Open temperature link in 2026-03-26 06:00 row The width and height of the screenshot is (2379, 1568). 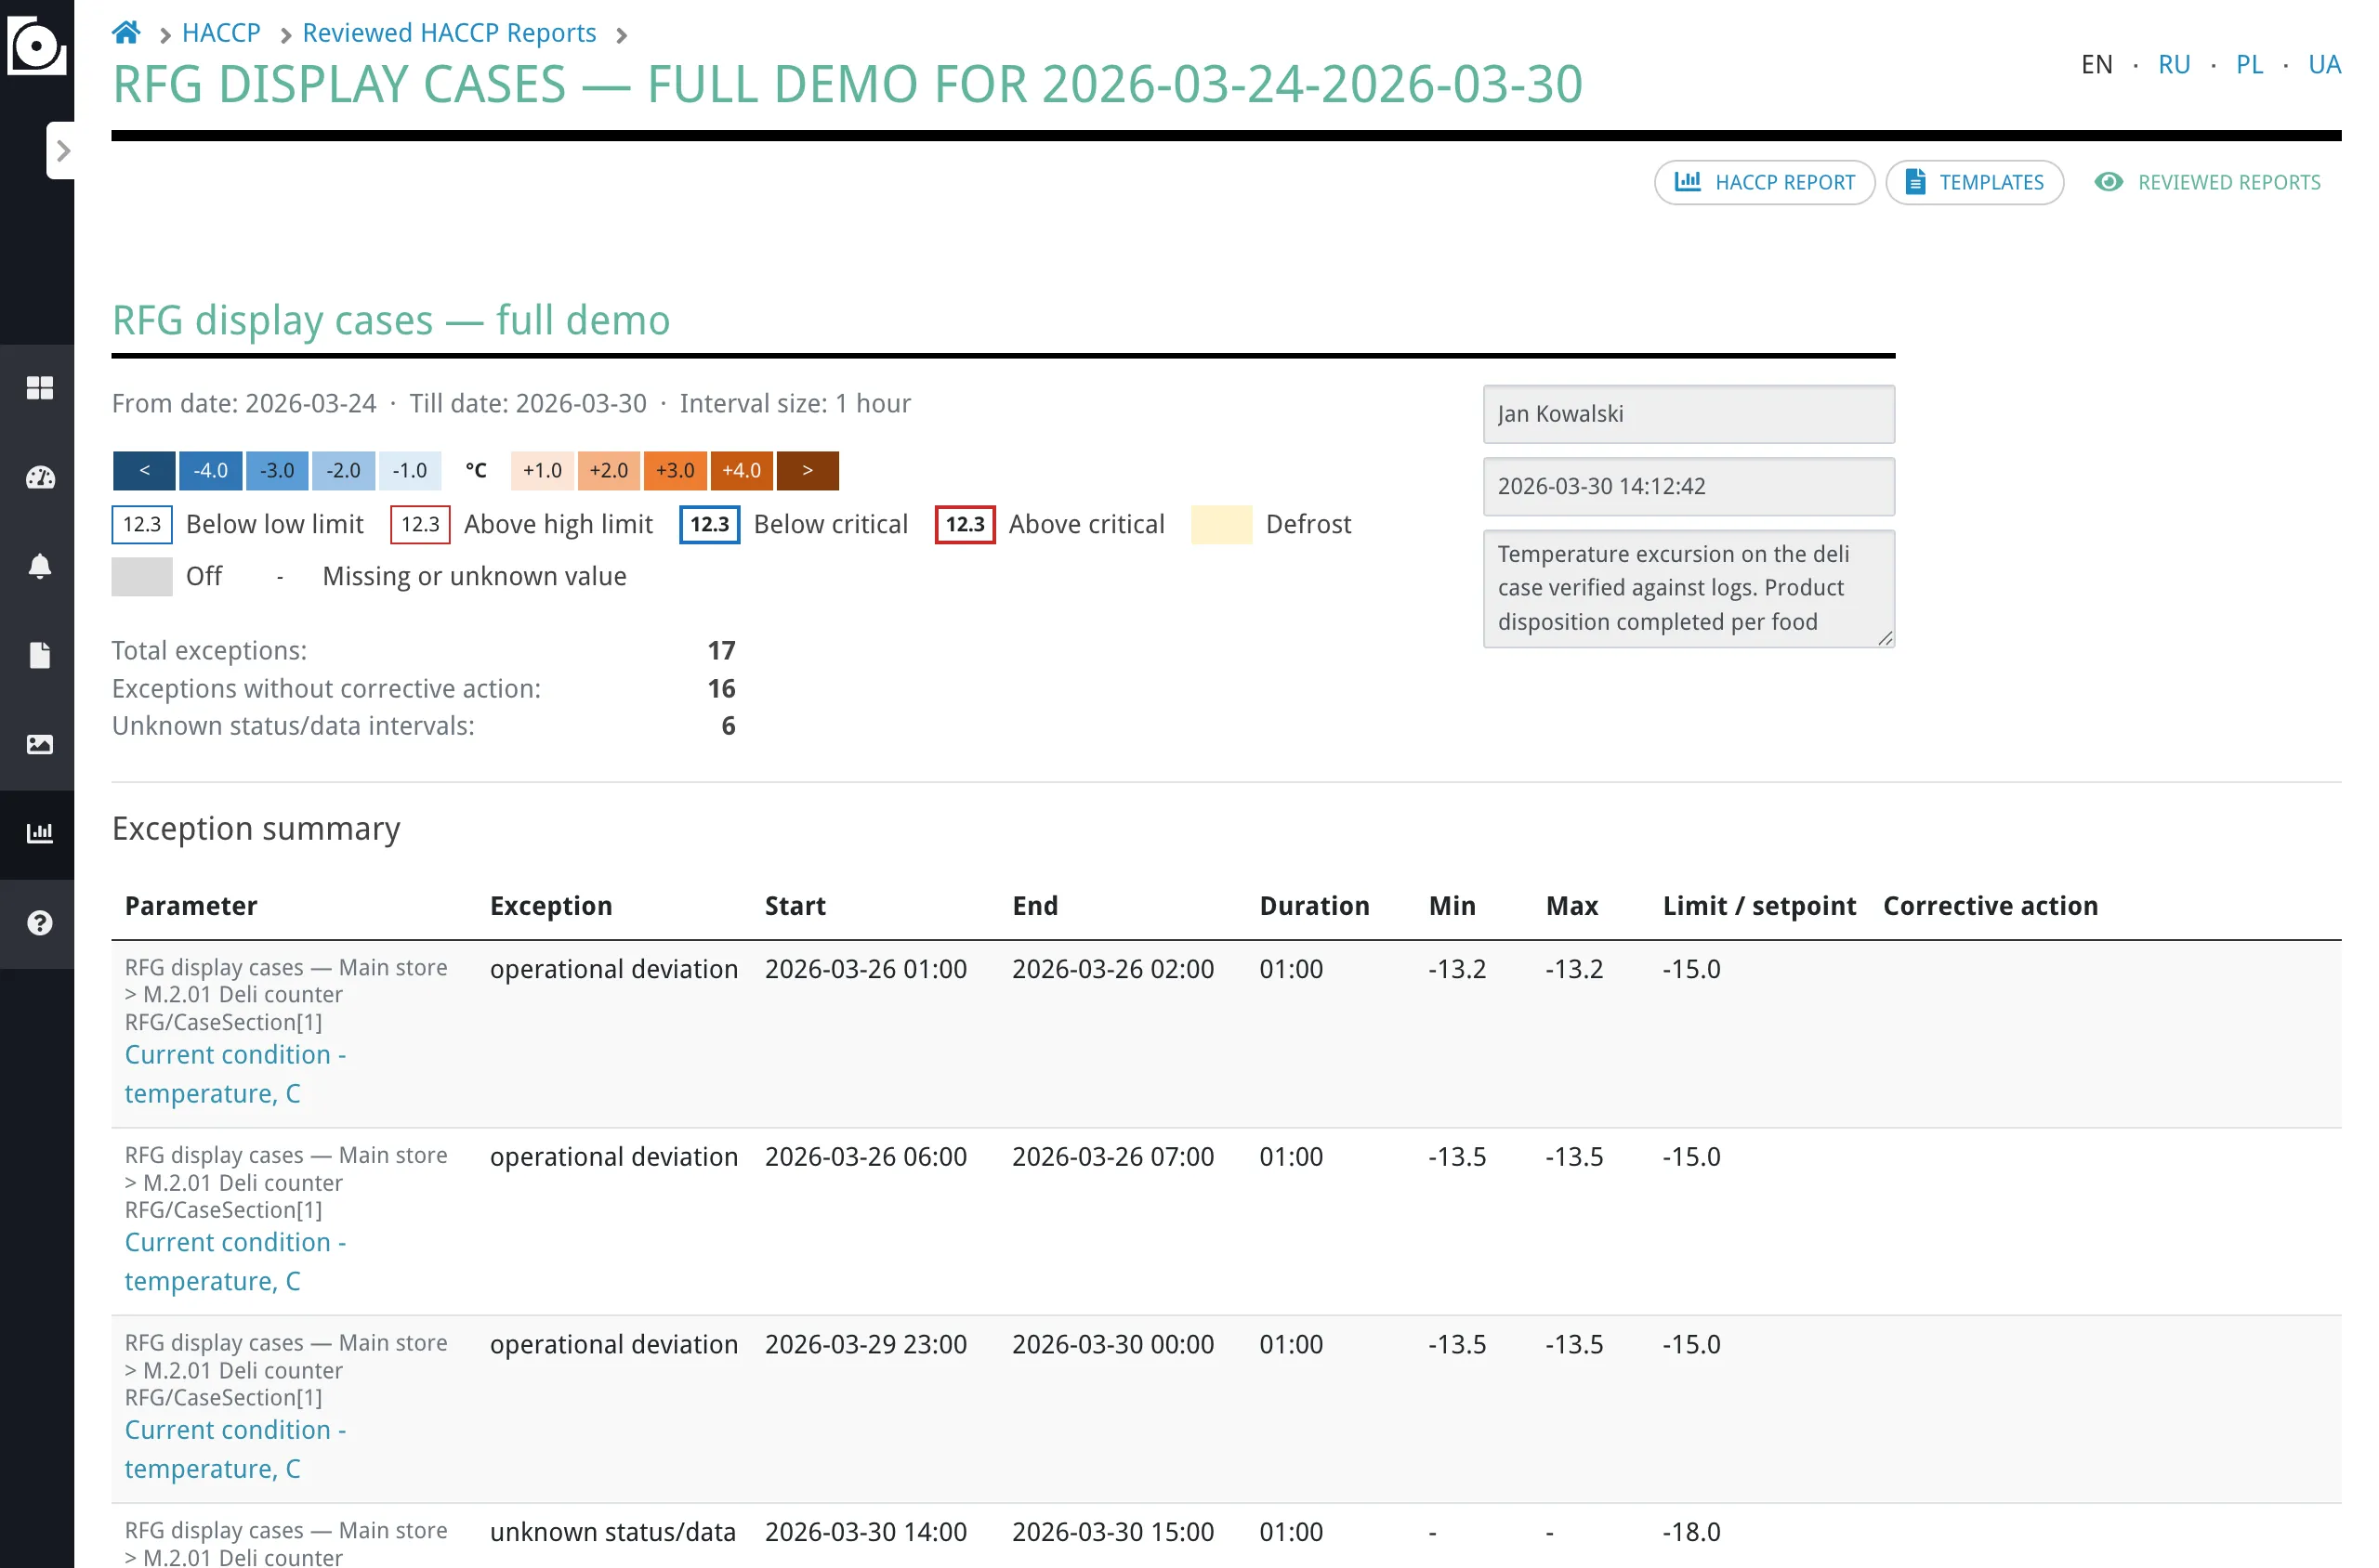coord(235,1262)
